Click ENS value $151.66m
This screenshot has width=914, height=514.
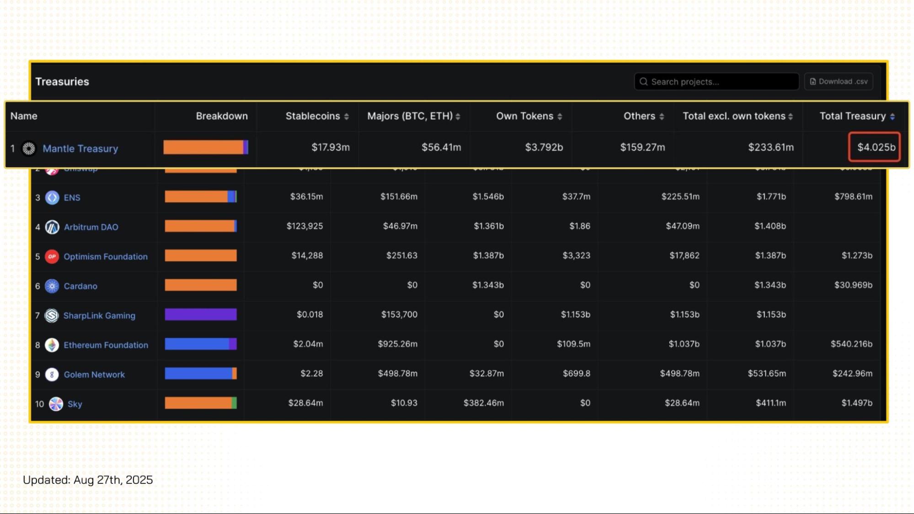pyautogui.click(x=399, y=196)
